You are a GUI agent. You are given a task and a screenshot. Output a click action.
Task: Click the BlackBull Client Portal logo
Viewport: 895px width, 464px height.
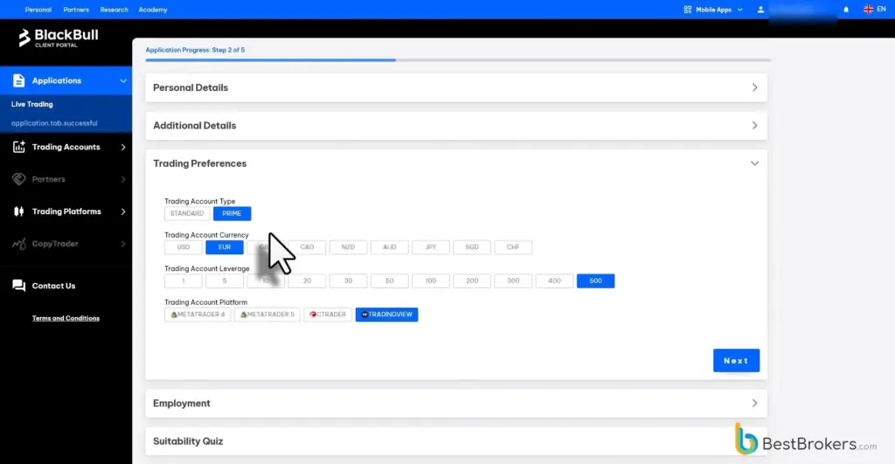[59, 38]
